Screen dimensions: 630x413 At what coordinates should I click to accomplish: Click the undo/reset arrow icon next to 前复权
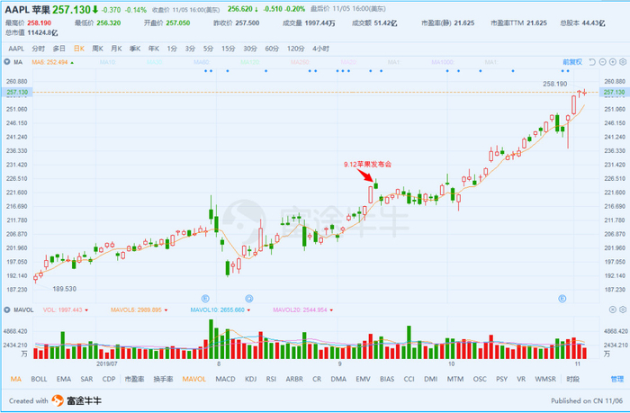[592, 62]
